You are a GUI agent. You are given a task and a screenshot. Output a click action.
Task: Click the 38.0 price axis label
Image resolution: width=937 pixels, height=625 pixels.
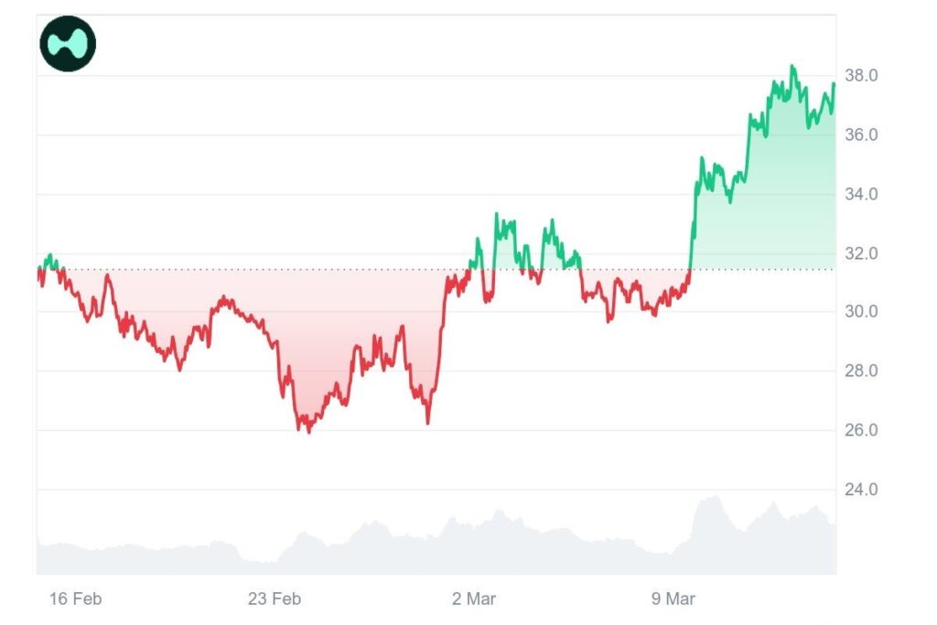[x=860, y=76]
